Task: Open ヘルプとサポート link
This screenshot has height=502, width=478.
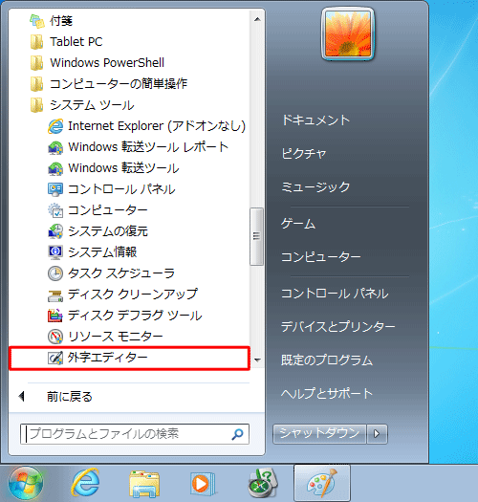Action: click(327, 393)
